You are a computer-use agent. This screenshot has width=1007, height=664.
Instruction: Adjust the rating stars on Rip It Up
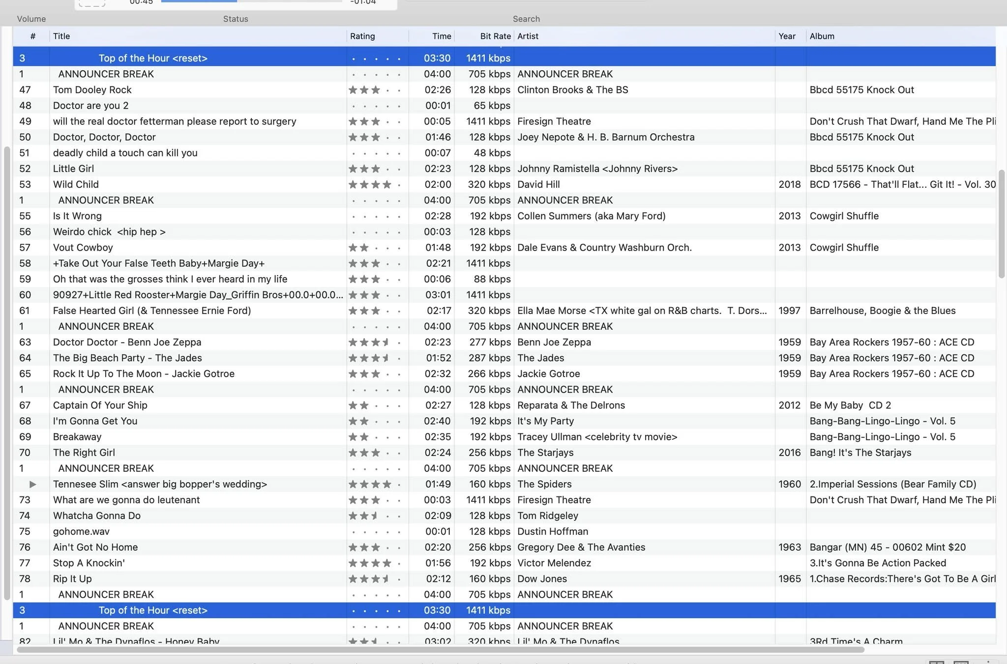[x=376, y=579]
